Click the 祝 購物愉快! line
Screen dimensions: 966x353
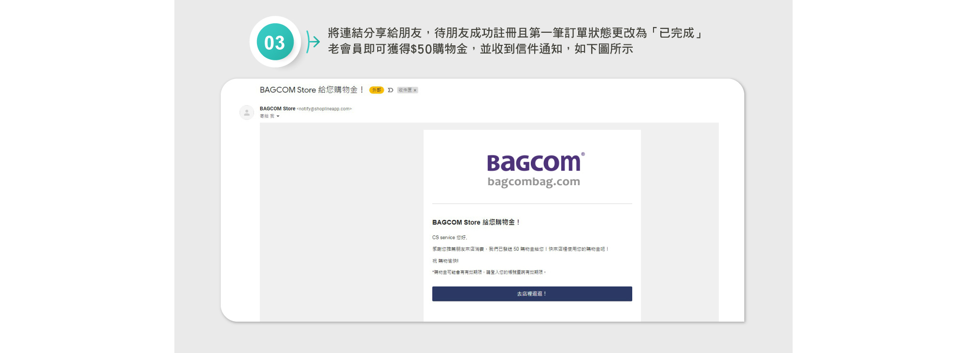pos(445,261)
